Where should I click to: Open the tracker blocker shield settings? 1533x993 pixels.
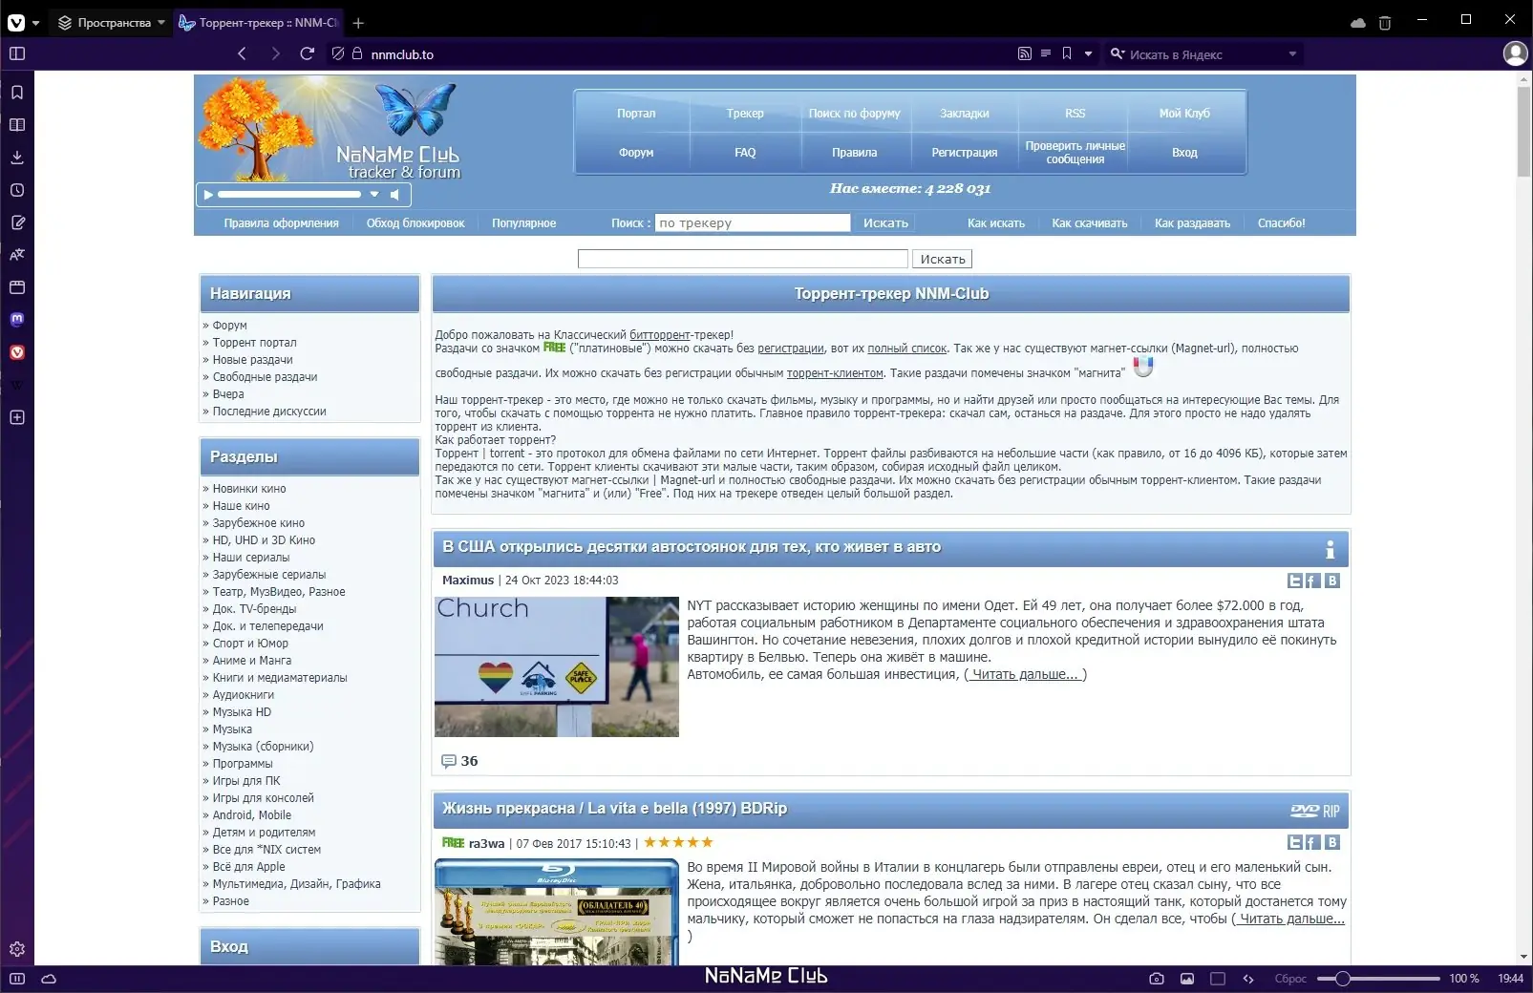click(x=338, y=54)
